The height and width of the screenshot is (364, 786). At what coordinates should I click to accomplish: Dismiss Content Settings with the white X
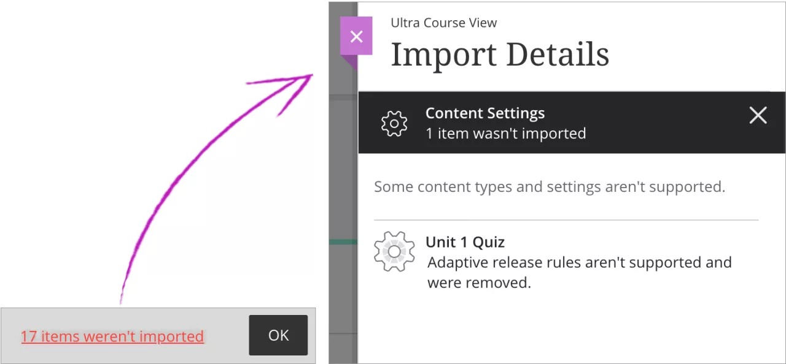(x=758, y=115)
